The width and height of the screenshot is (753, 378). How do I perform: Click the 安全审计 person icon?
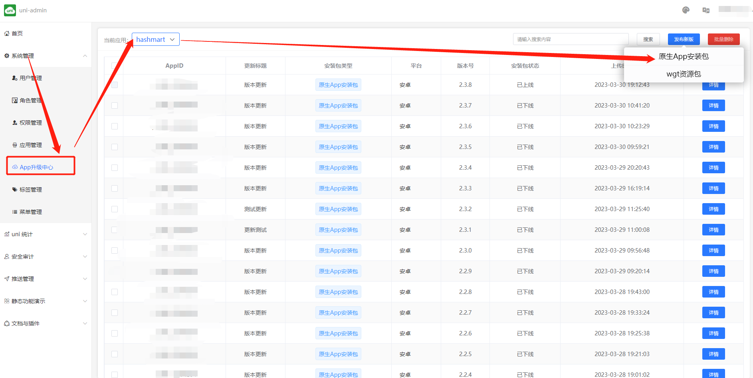7,257
